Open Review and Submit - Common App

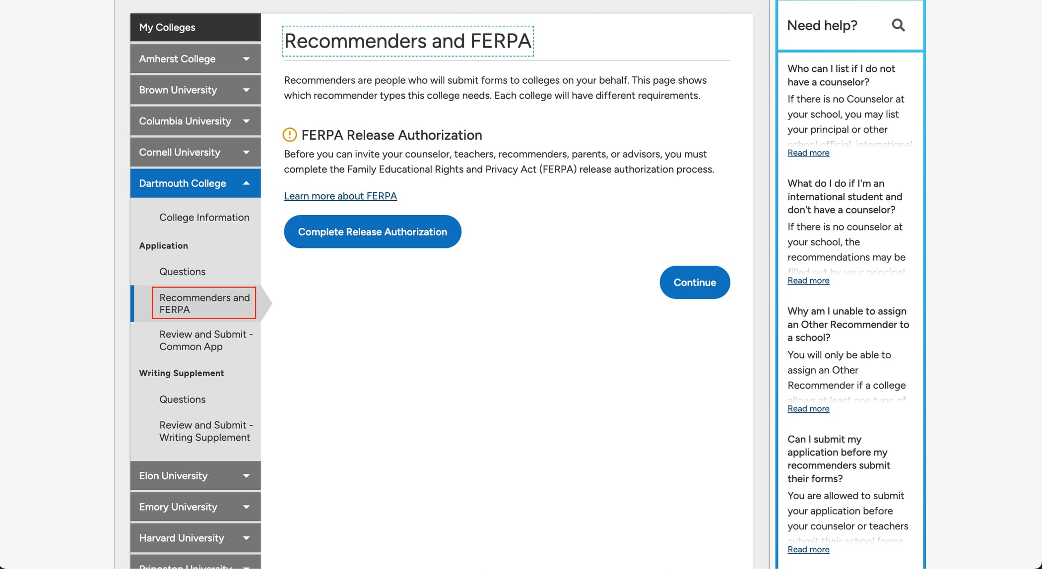click(206, 340)
